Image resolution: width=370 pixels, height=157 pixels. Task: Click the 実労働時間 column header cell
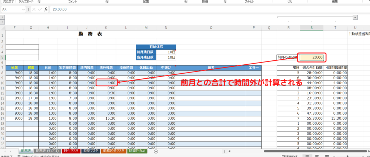click(x=67, y=68)
